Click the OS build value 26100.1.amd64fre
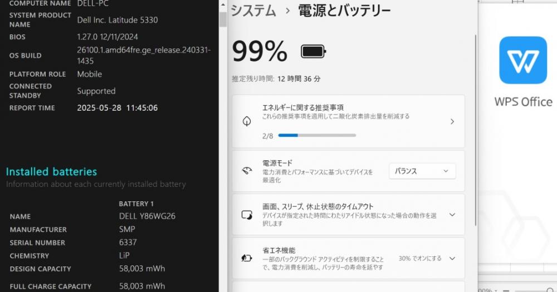 (144, 56)
